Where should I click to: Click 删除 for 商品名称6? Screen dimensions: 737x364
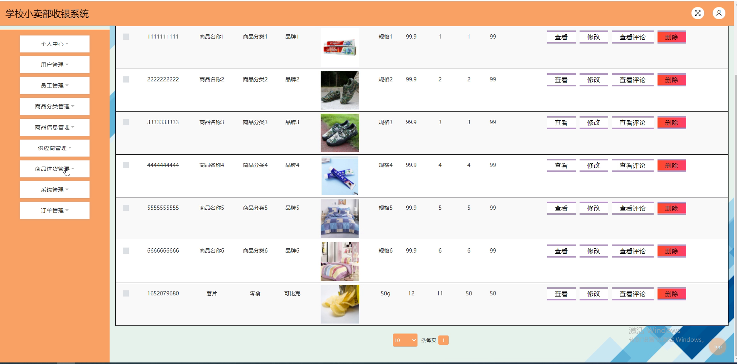click(671, 251)
